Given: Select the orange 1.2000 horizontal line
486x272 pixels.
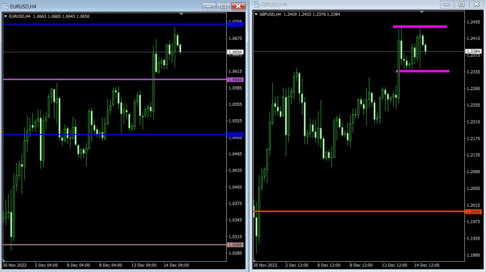Looking at the screenshot, I should click(x=351, y=212).
